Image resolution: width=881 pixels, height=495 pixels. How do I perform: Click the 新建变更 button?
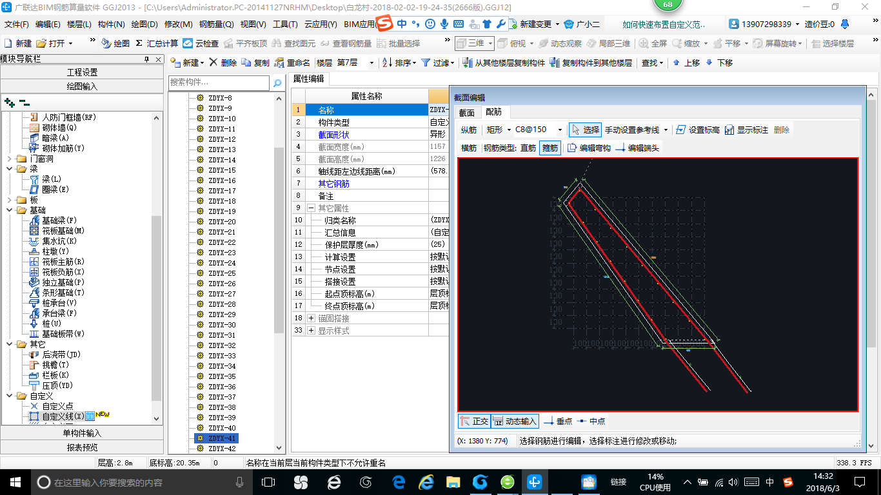pos(533,24)
